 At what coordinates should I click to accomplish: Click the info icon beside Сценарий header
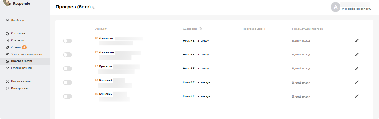[x=200, y=29]
